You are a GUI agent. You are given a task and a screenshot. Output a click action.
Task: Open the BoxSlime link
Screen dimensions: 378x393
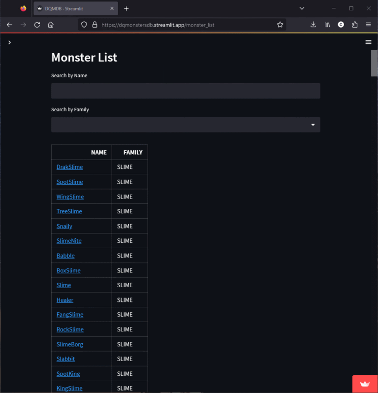(68, 270)
